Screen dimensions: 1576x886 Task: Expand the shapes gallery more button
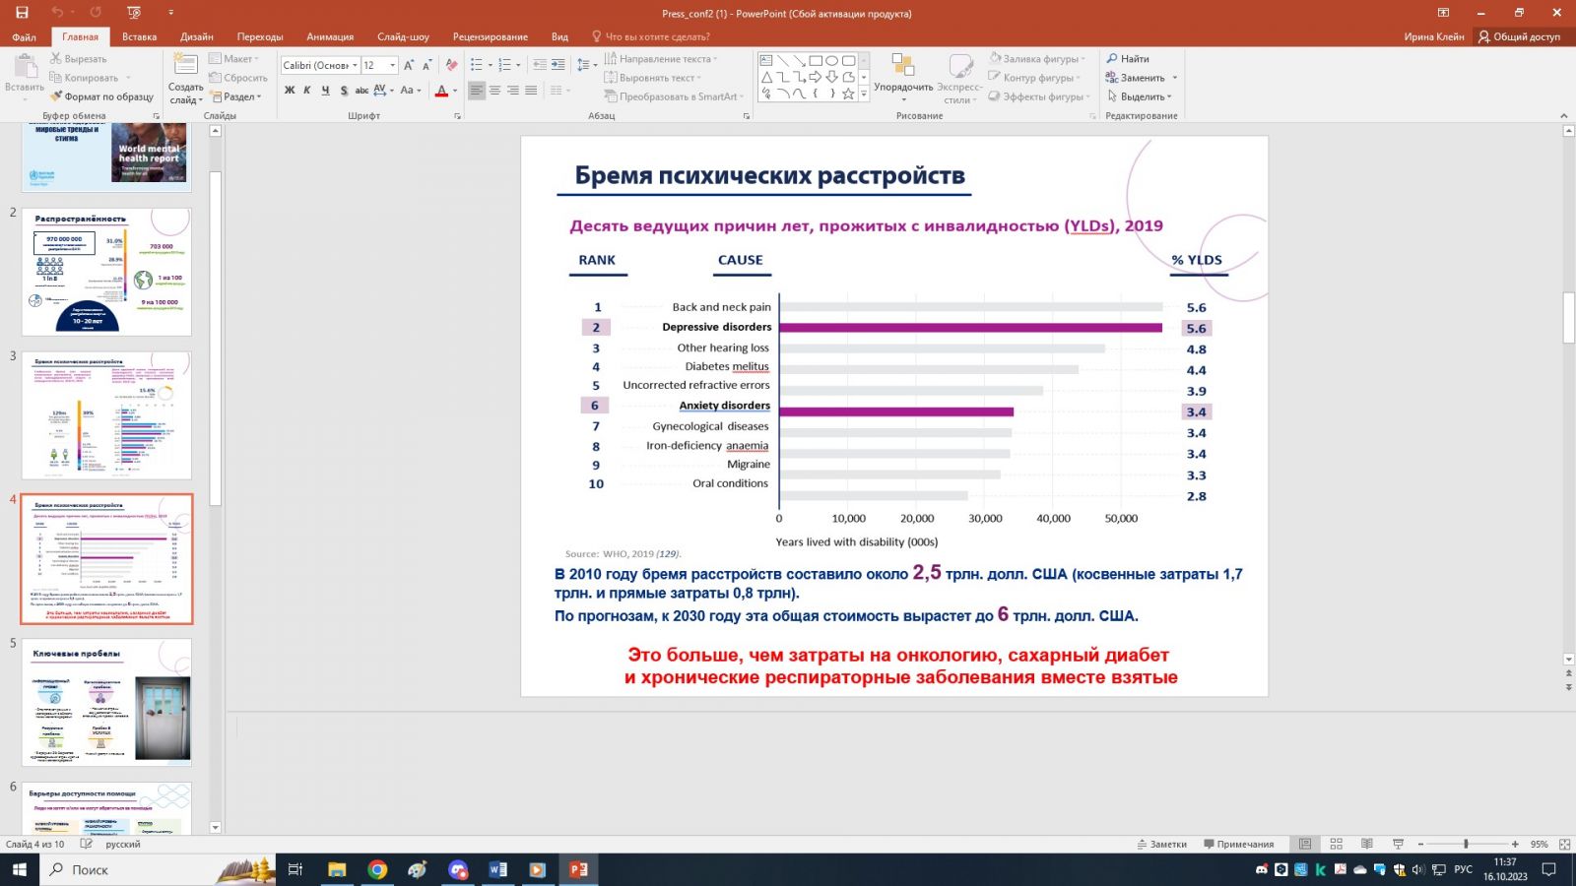(x=864, y=95)
